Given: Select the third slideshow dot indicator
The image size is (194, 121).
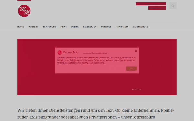Looking at the screenshot, I should [138, 90].
